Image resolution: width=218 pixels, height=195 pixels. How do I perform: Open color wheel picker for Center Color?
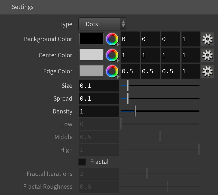coord(112,55)
